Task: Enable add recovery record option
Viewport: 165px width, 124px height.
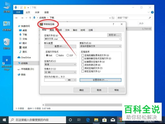Action: tap(82, 65)
